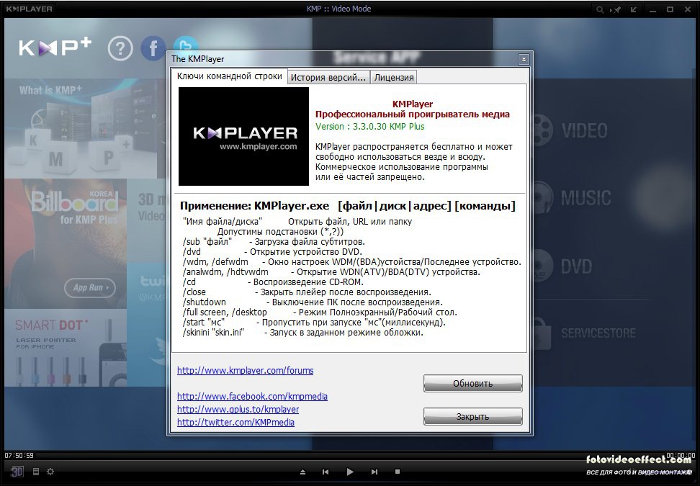Screen dimensions: 700x486
Task: Click the /dvd command line text
Action: click(192, 252)
